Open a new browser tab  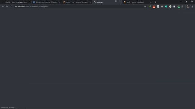[x=156, y=2]
